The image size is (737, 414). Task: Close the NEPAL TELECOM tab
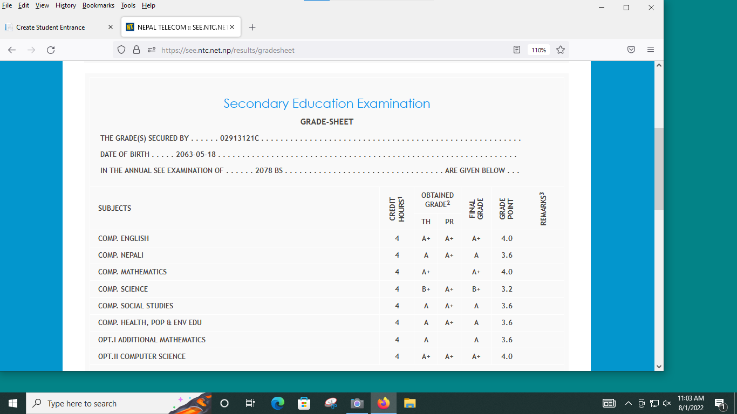click(232, 27)
